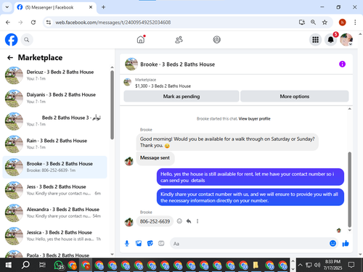The width and height of the screenshot is (363, 272).
Task: Select the Brooke conversation in the list
Action: (x=54, y=167)
